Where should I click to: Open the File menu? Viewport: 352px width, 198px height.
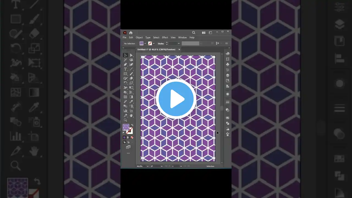point(125,37)
